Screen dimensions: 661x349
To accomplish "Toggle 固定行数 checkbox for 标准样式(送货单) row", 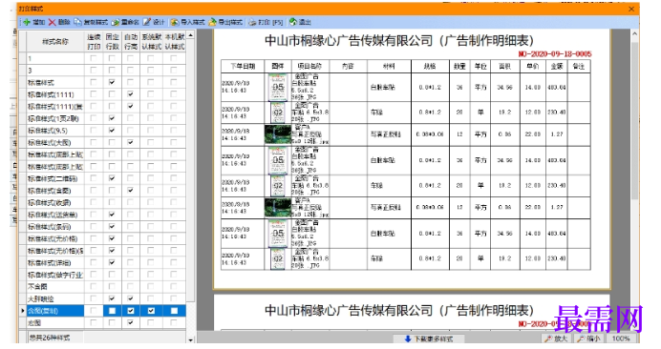I will (x=112, y=215).
